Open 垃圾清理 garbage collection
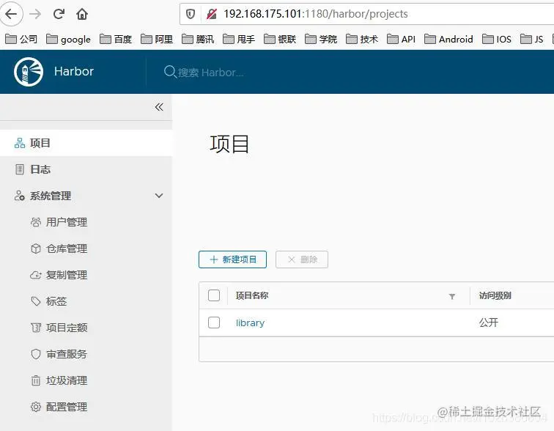This screenshot has width=554, height=431. [67, 380]
